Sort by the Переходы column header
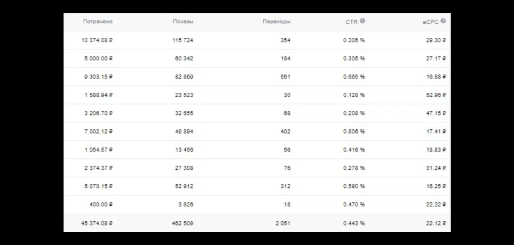The height and width of the screenshot is (245, 514). pos(276,22)
